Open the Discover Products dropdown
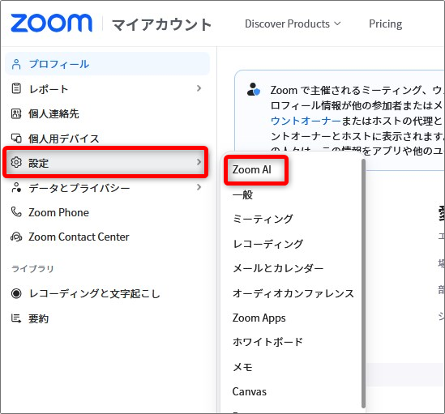445x414 pixels. [x=293, y=23]
